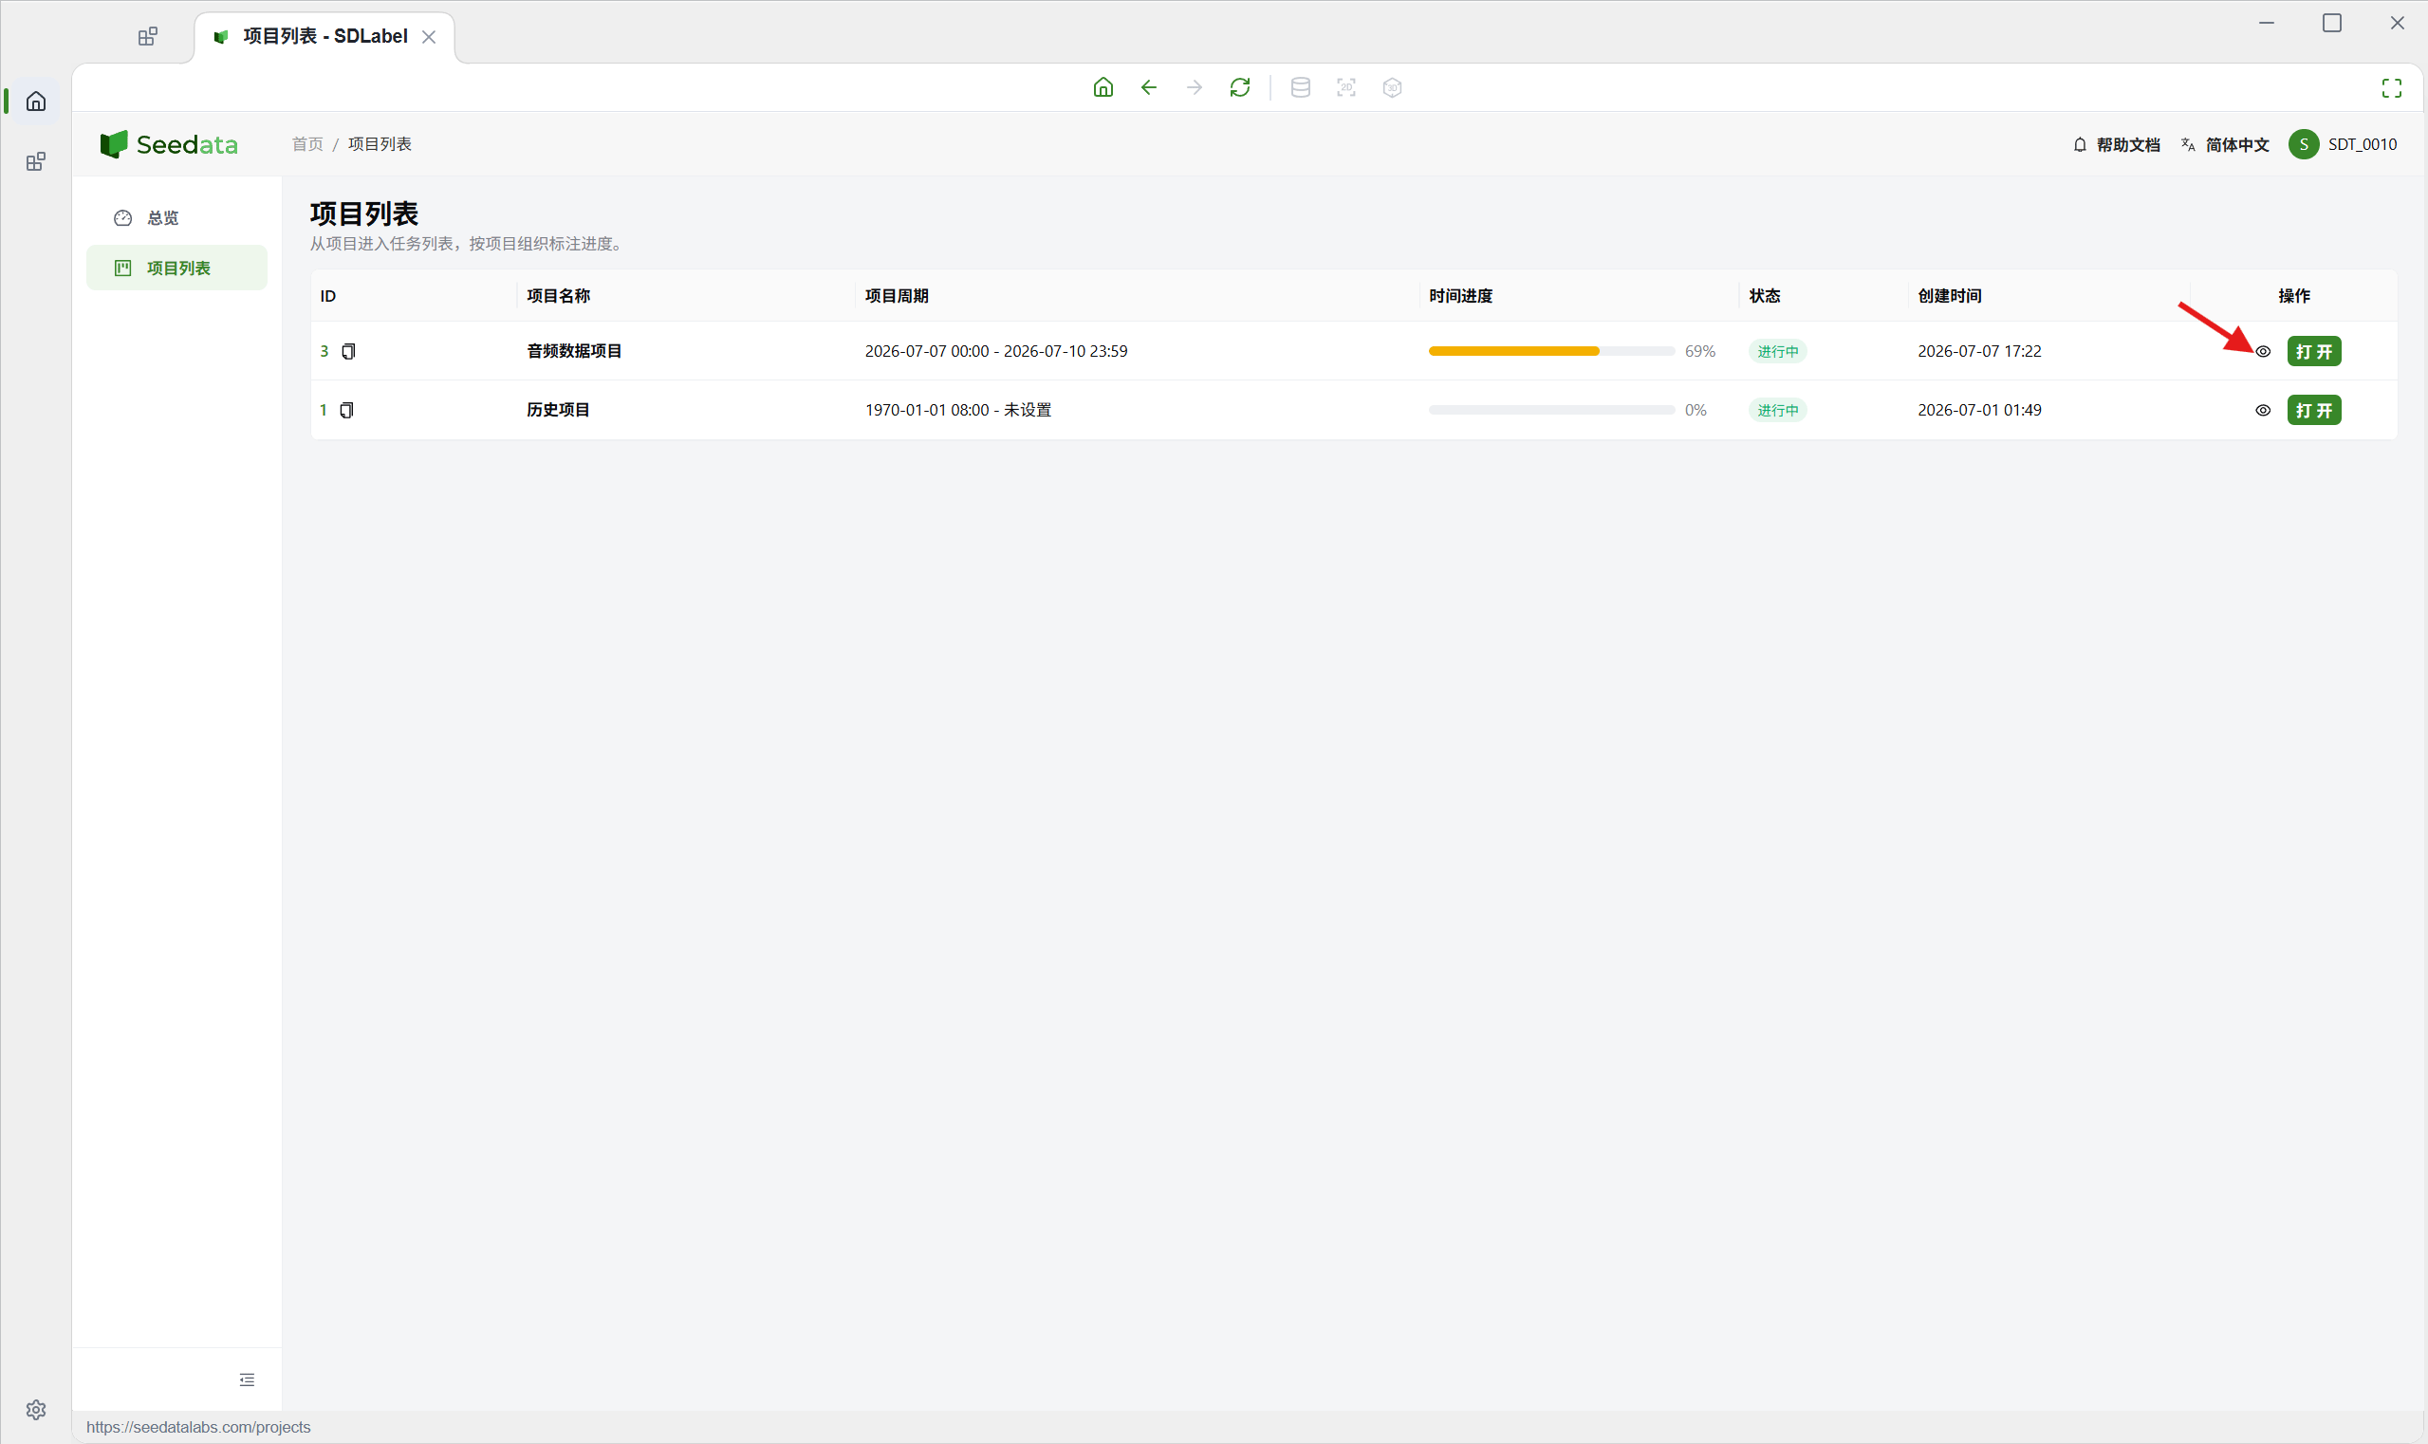Click the Seedata logo
This screenshot has width=2428, height=1444.
(168, 144)
